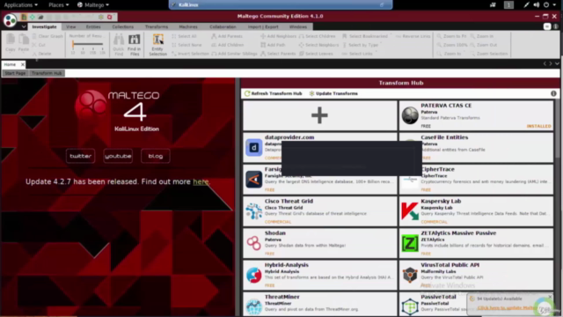Image resolution: width=563 pixels, height=317 pixels.
Task: Open Select Bookmarked dropdown
Action: tap(367, 36)
